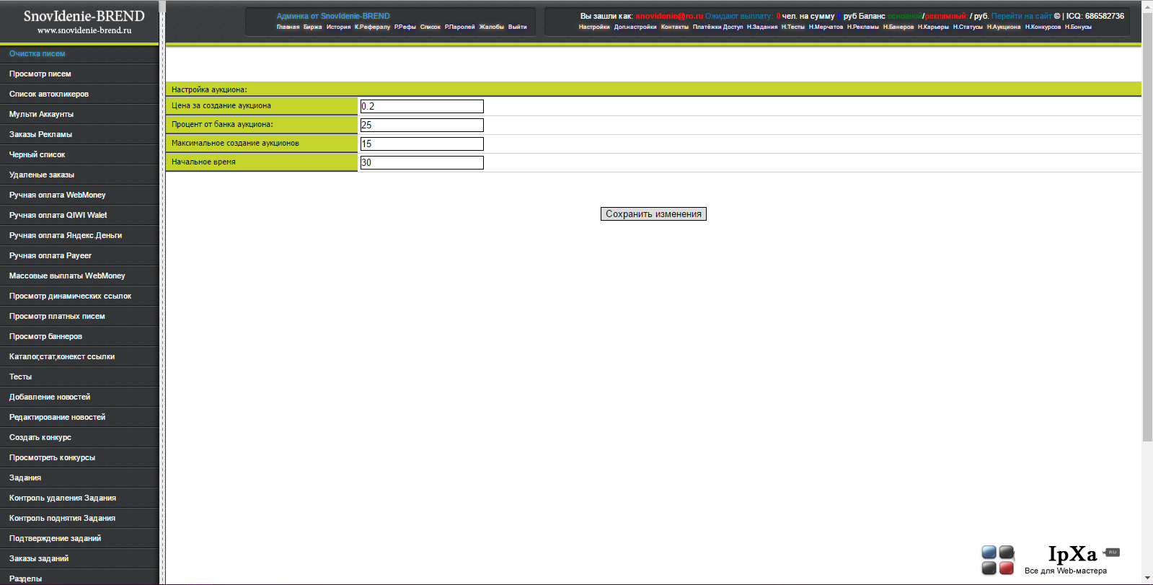
Task: Open Контакты in admin top menu
Action: (675, 27)
